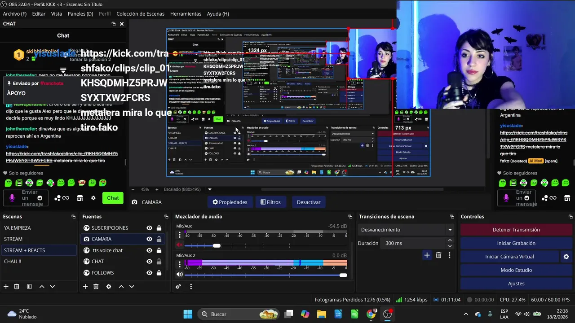Show hidden tray icons chevron
575x323 pixels.
click(466, 314)
